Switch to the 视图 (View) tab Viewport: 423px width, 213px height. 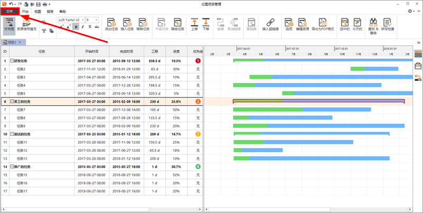click(37, 11)
